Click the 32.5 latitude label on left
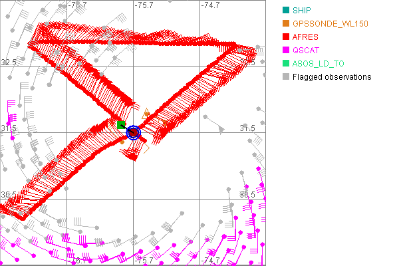This screenshot has height=266, width=399. tap(9, 62)
